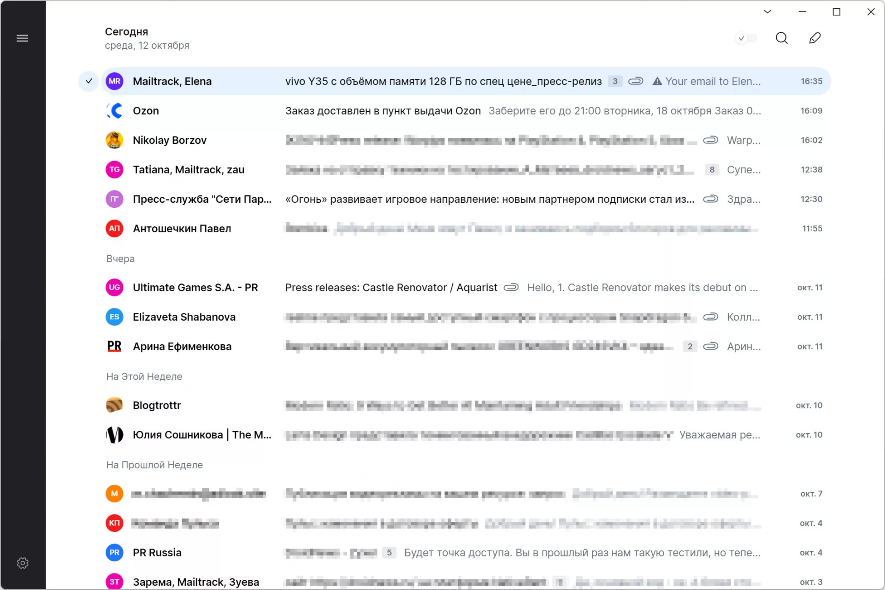Click the На Этой Неделе section label
The width and height of the screenshot is (885, 590).
[144, 377]
